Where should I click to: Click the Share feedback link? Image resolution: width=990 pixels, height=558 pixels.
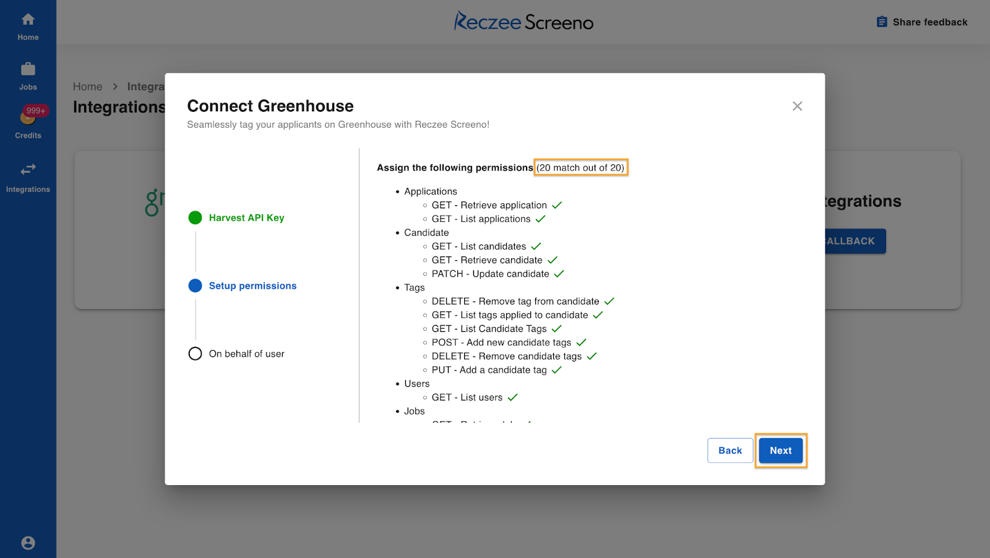922,22
